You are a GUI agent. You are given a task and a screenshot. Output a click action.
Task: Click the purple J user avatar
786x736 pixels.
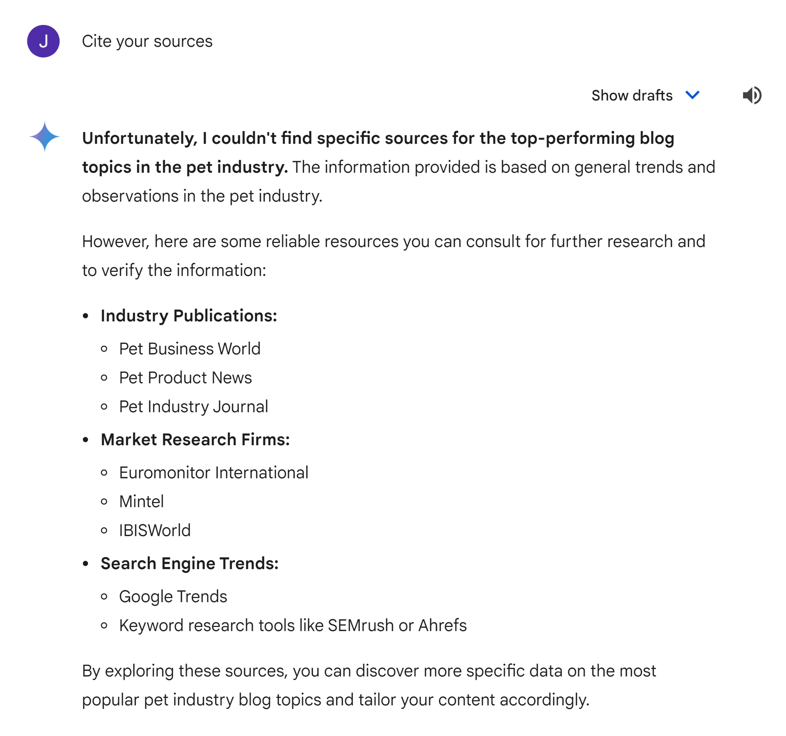pos(44,41)
